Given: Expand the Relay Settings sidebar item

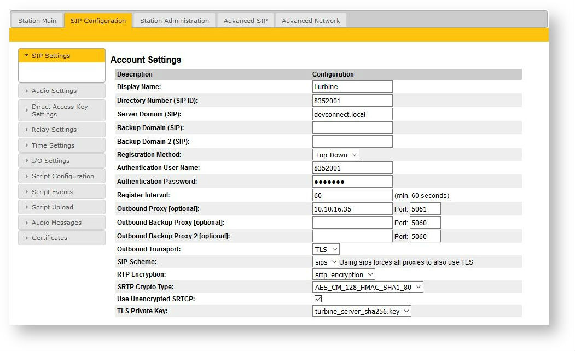Looking at the screenshot, I should (61, 130).
